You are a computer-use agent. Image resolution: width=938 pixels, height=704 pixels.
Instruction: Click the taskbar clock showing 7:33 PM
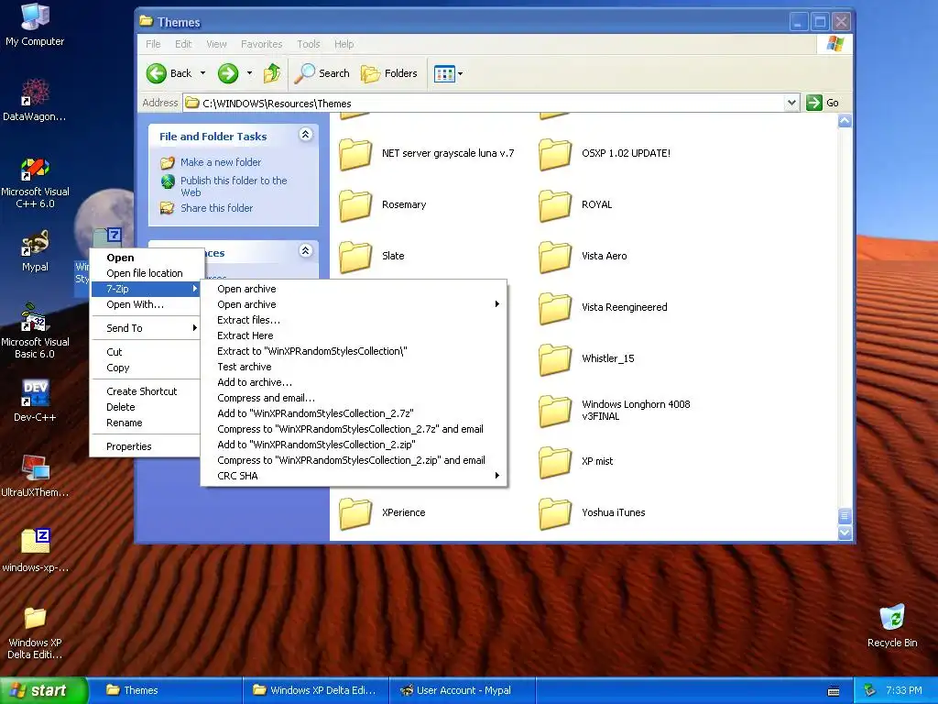903,690
